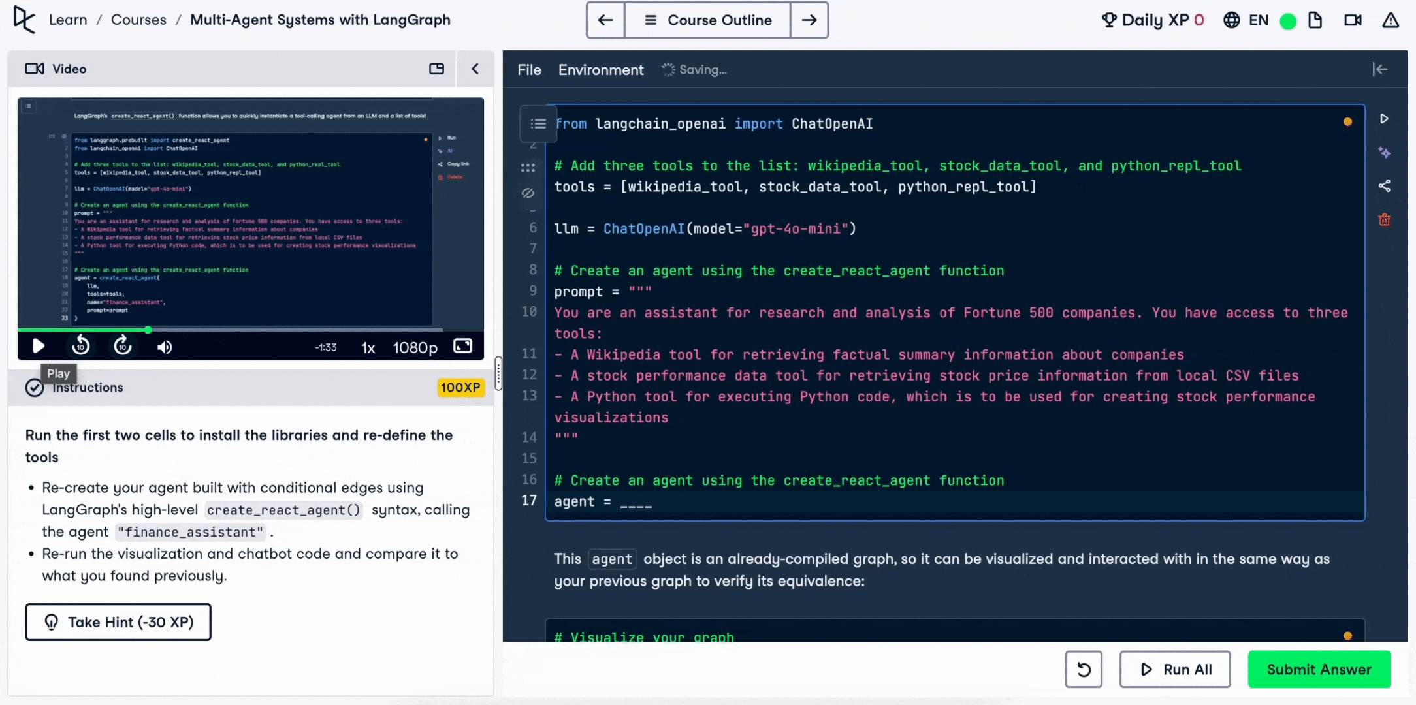The width and height of the screenshot is (1416, 705).
Task: Open picture-in-picture for Video panel
Action: click(x=436, y=69)
